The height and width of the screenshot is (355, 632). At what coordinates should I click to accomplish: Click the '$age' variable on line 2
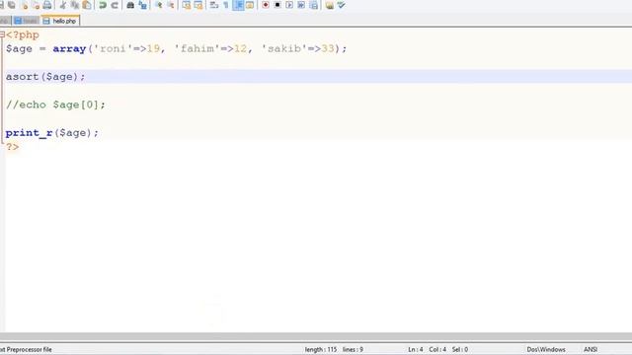[19, 49]
